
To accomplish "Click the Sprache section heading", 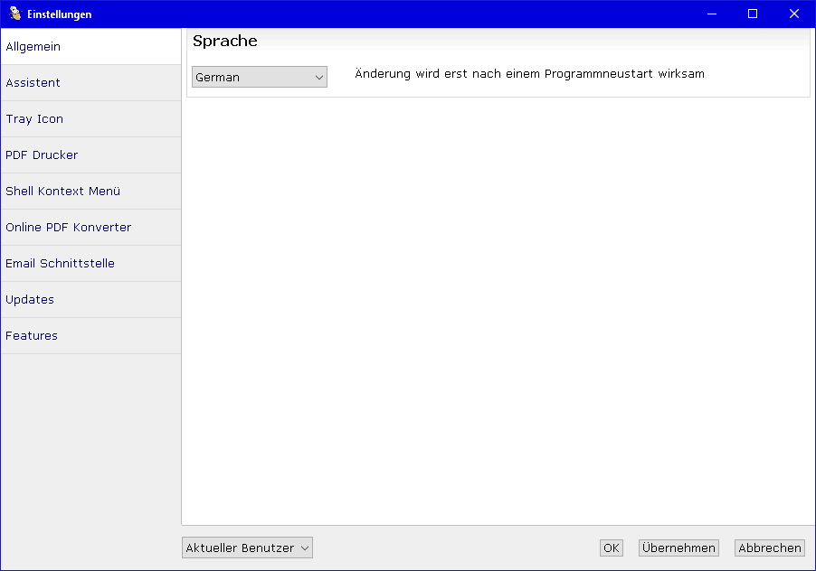I will point(225,41).
